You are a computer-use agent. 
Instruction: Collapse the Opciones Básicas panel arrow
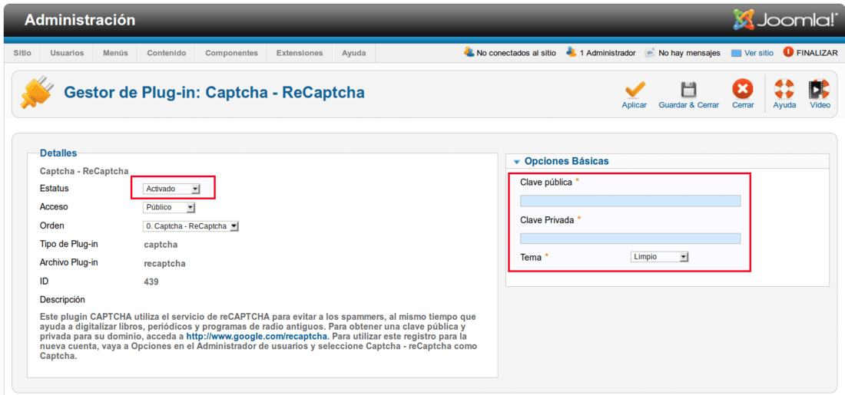pos(517,161)
